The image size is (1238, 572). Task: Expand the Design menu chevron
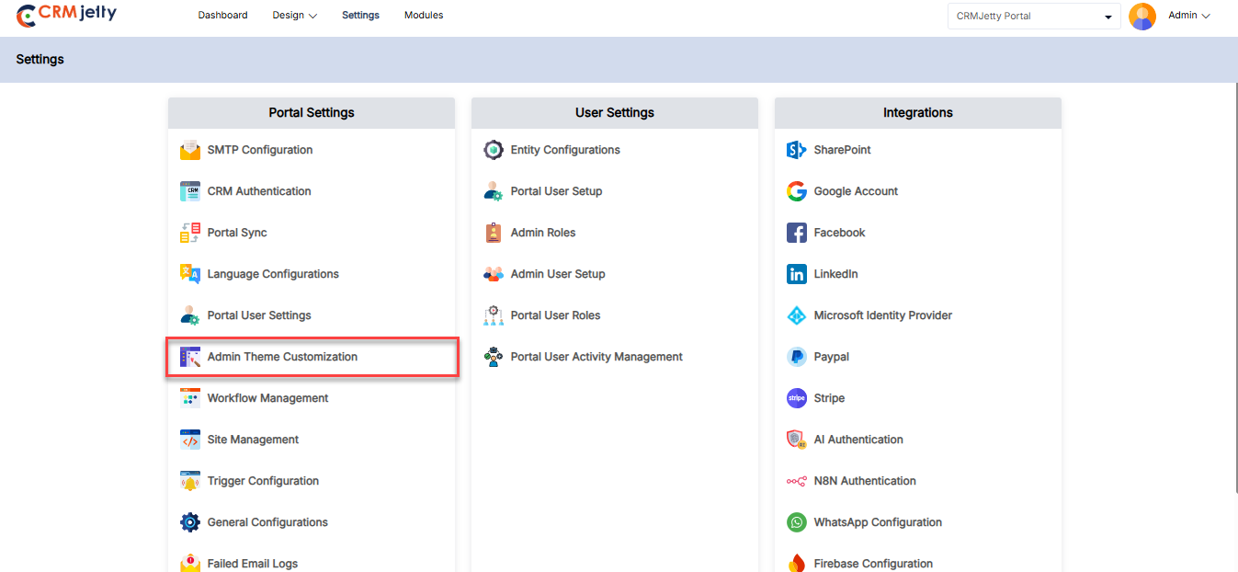pos(312,17)
